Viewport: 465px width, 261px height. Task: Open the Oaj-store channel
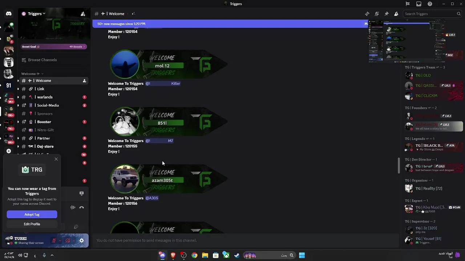[x=53, y=146]
